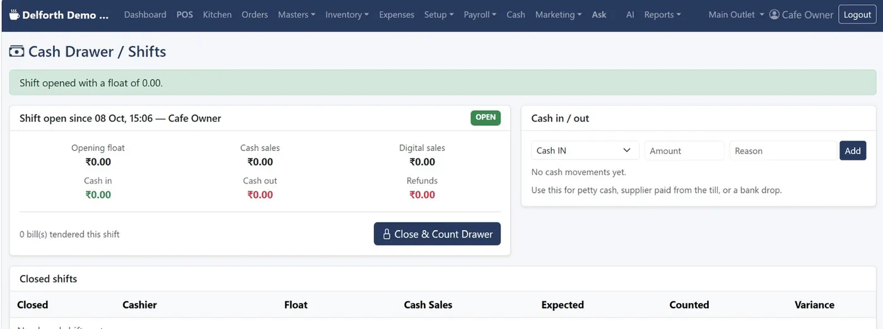Click the Closed column header

(x=33, y=304)
